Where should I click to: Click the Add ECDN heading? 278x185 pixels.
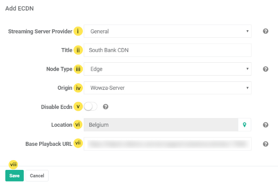click(x=19, y=8)
